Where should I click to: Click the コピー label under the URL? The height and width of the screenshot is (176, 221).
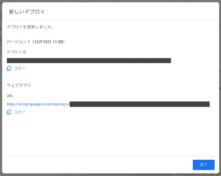[20, 112]
